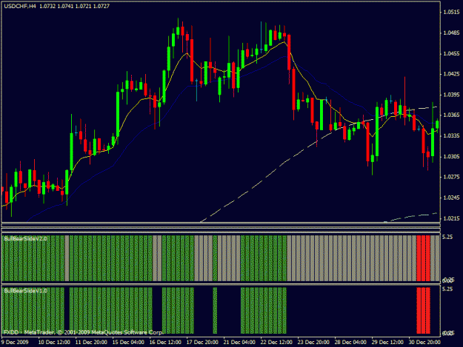Screen dimensions: 463x347
Task: Click the 17 Dec 20:00 date label
Action: (202, 342)
